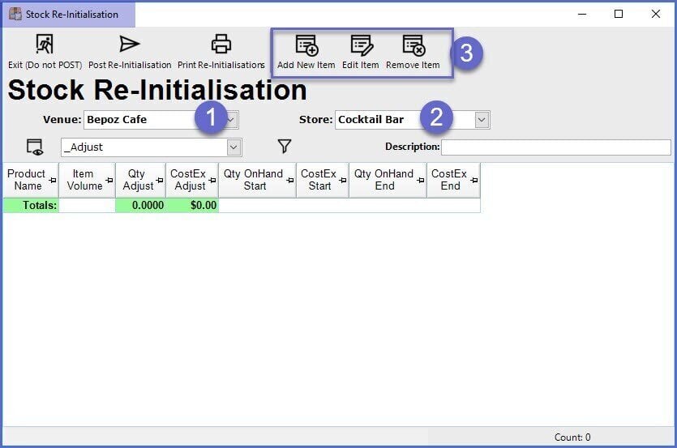Click the CostEx Adjust column header
677x448 pixels.
pyautogui.click(x=190, y=180)
